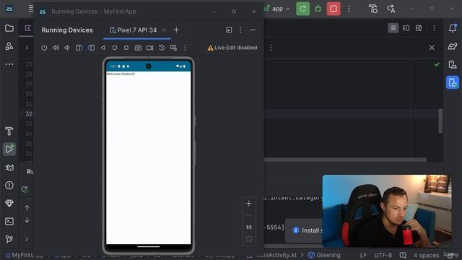
Task: Rotate the emulator left
Action: coord(79,48)
